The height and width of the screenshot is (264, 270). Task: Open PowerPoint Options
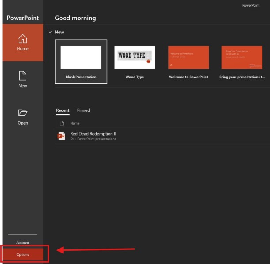22,255
